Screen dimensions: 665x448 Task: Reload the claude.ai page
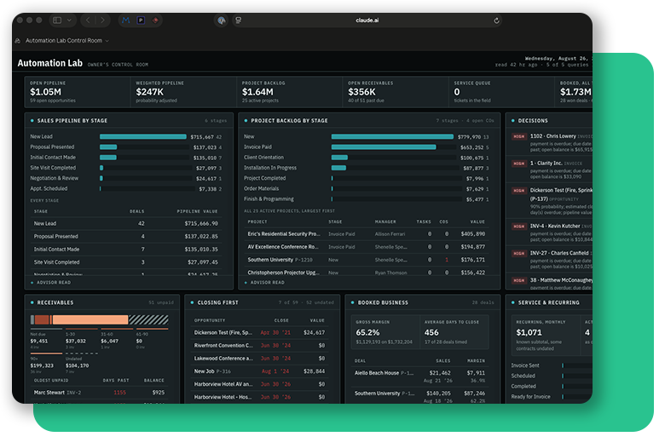pos(496,20)
